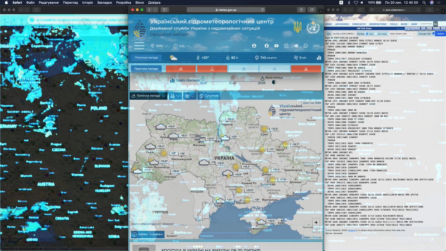Open the Instagram icon link
446x251 pixels.
286,46
